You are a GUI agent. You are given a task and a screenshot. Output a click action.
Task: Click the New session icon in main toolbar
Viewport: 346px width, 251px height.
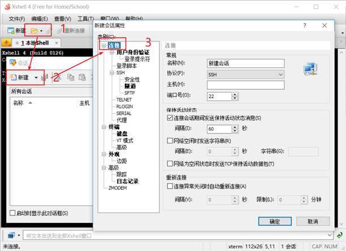pyautogui.click(x=11, y=30)
